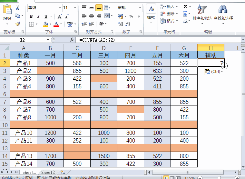This screenshot has width=245, height=179.
Task: Click the Paste (粘贴) button
Action: click(7, 15)
